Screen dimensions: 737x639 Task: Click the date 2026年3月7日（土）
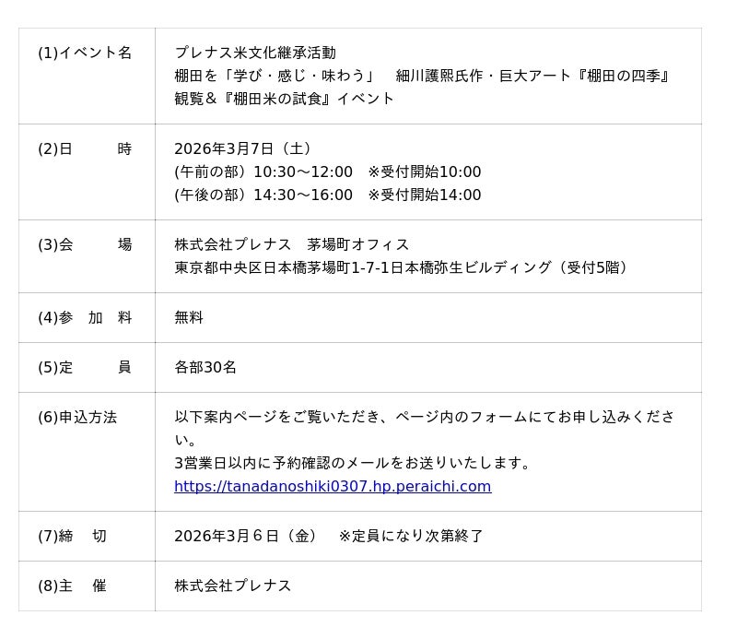click(x=243, y=149)
